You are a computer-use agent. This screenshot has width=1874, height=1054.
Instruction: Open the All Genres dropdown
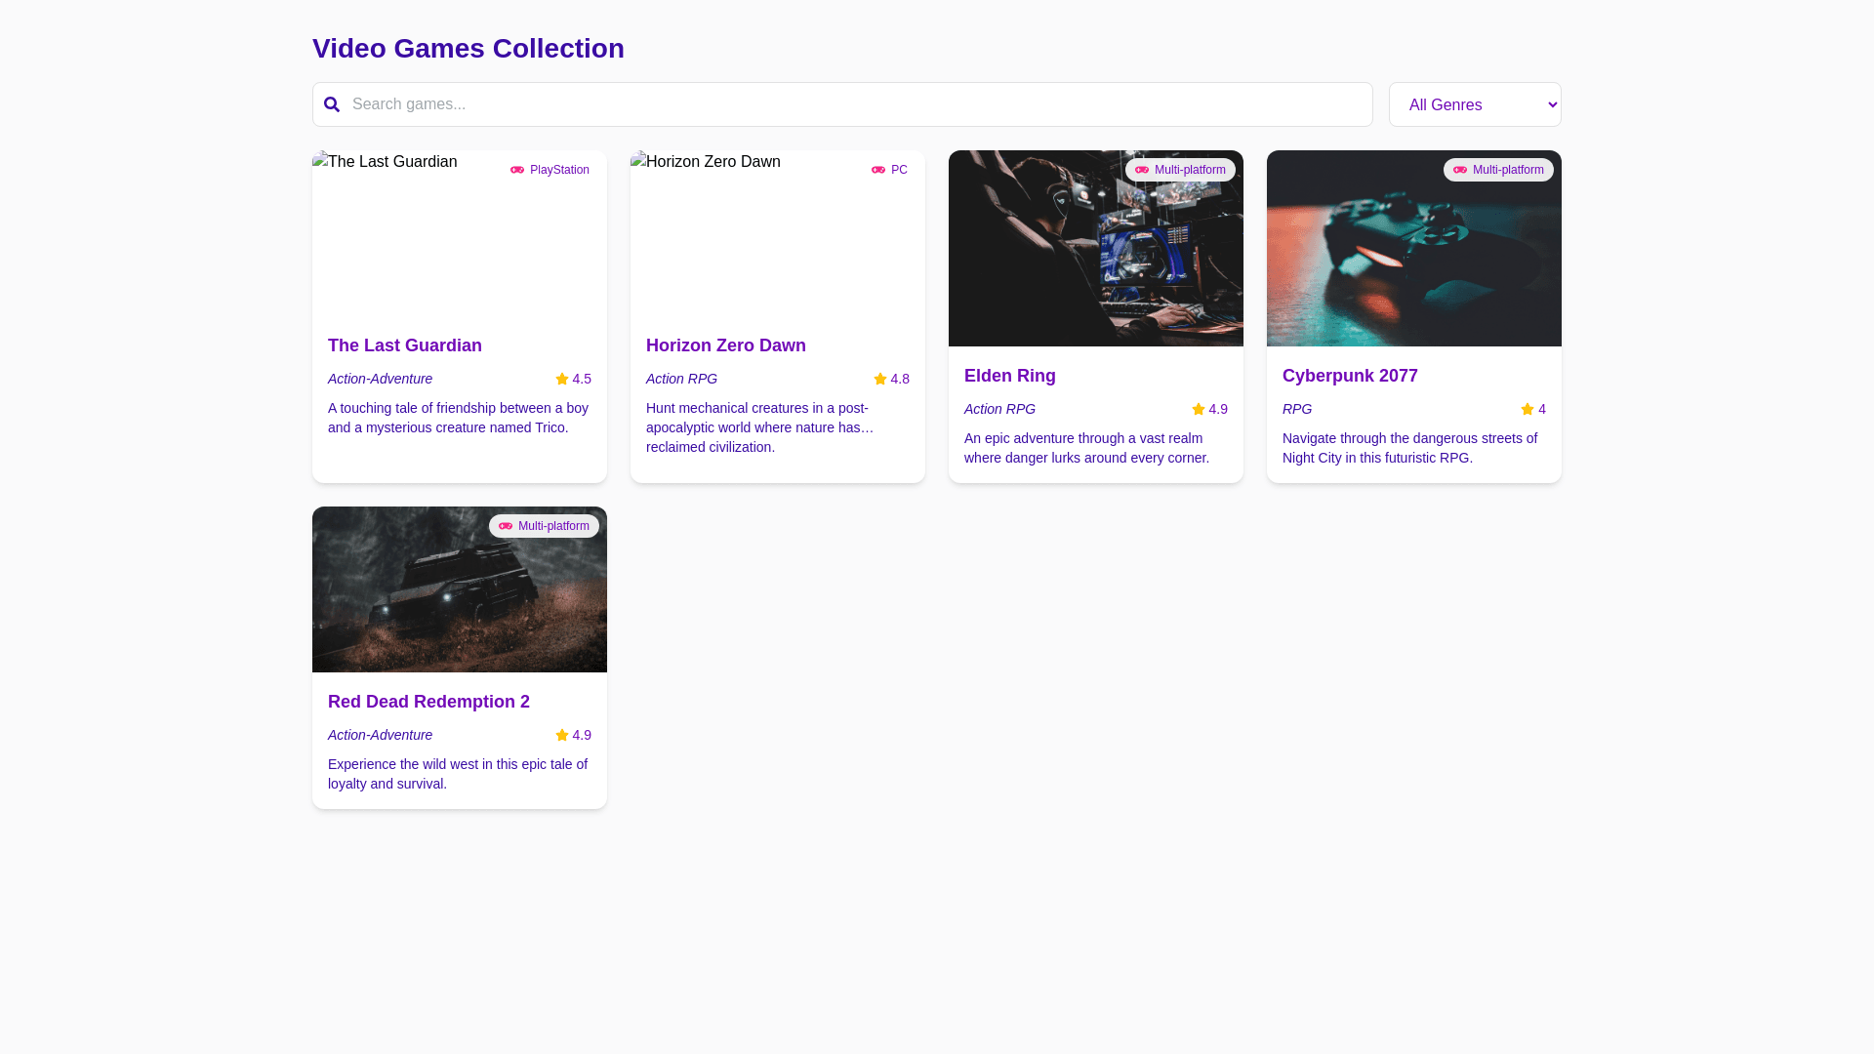coord(1474,104)
